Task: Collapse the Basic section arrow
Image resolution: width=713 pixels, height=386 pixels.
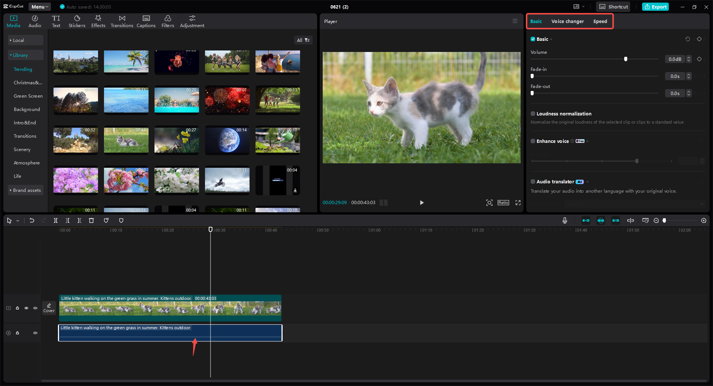Action: point(551,39)
